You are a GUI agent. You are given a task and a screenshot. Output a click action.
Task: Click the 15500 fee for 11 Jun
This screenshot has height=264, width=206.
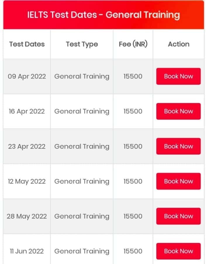pos(133,251)
